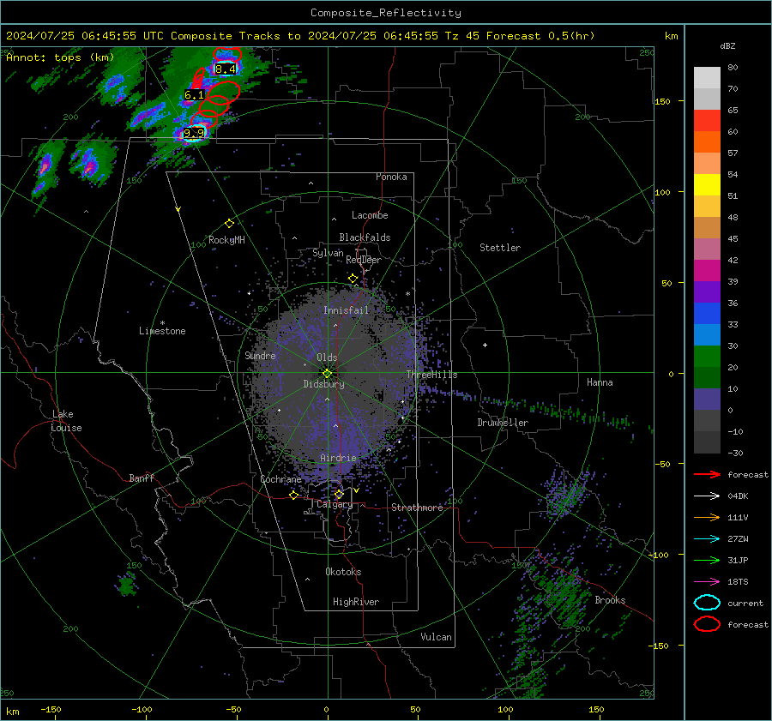Click the Sundre town label
Viewport: 772px width, 721px height.
pyautogui.click(x=260, y=355)
